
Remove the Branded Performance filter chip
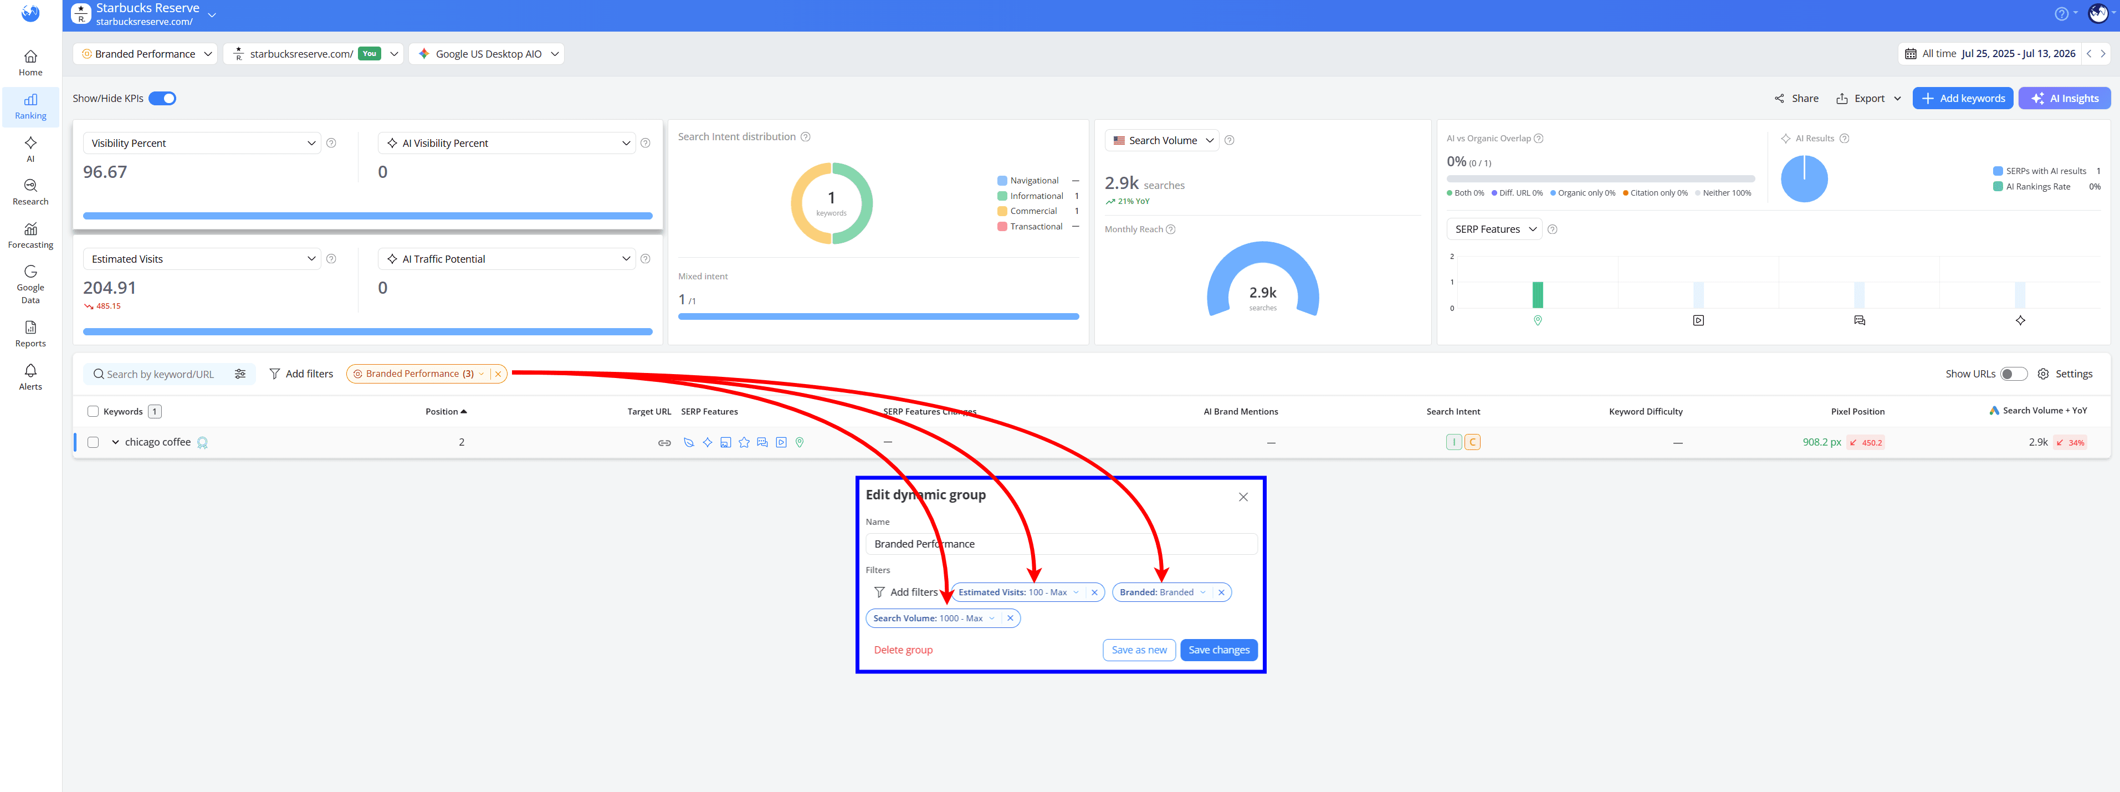498,374
